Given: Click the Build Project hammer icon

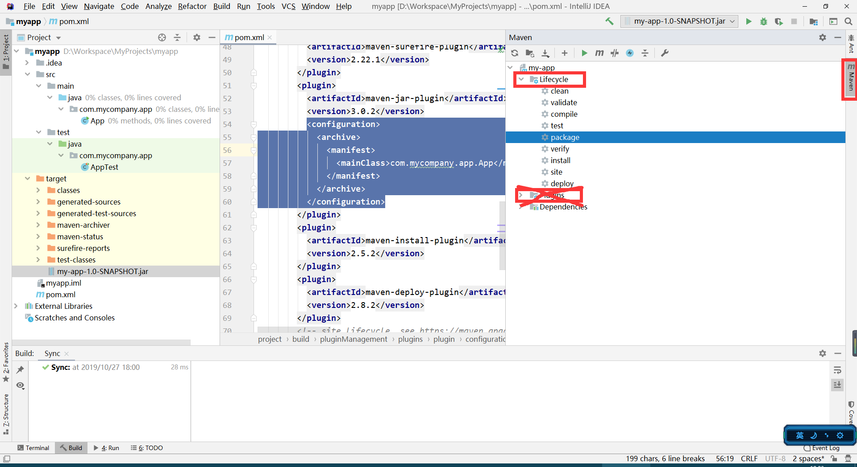Looking at the screenshot, I should pos(609,21).
